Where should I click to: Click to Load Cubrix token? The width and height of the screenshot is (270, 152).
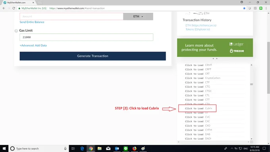tap(199, 108)
